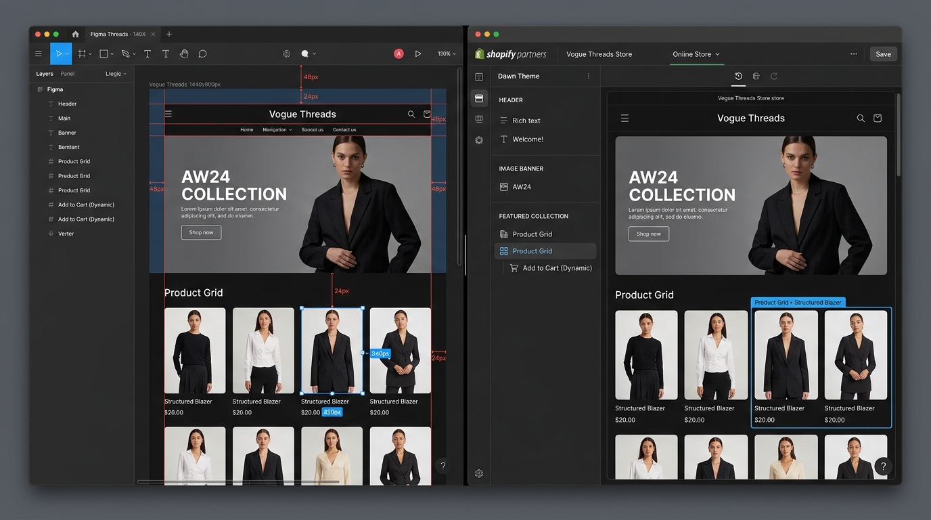The width and height of the screenshot is (931, 520).
Task: Click the Contact us link in Figma canvas
Action: click(x=344, y=129)
